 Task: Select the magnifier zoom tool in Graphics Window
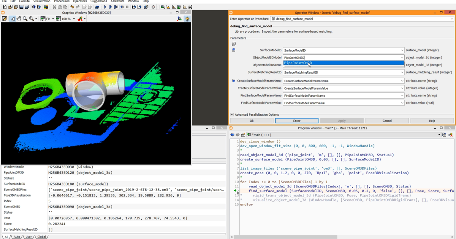25,19
